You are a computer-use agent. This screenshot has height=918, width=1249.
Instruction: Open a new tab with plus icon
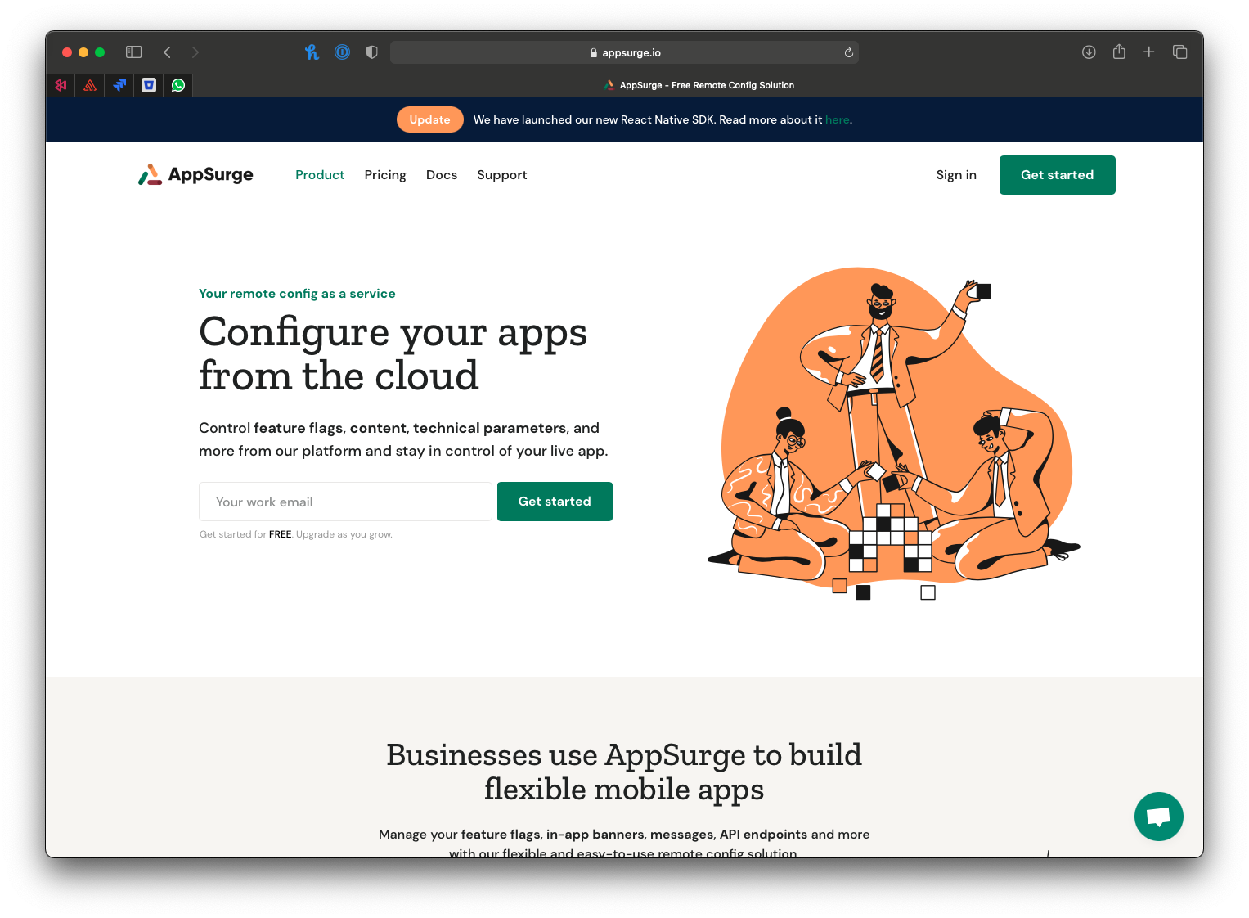click(1149, 52)
